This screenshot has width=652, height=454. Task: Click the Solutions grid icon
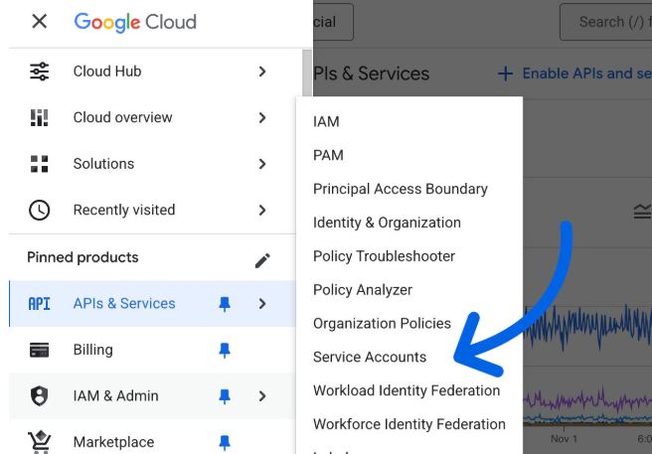tap(39, 164)
